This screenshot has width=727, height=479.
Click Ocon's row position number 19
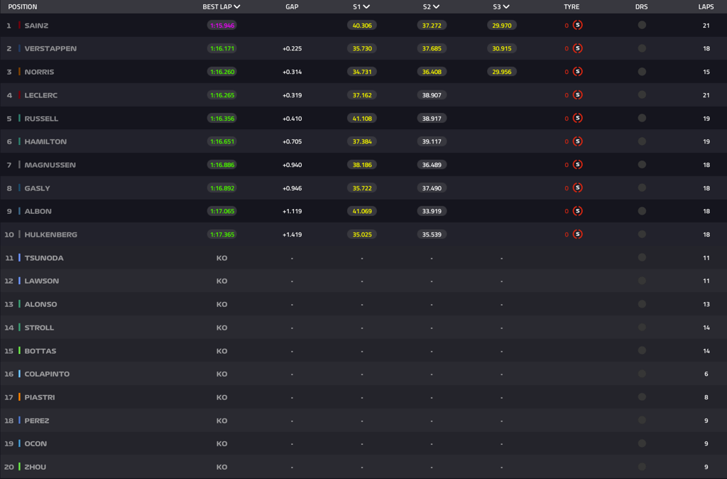click(9, 443)
